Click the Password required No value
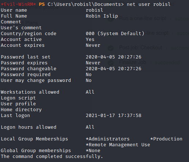Viewport: 189px width, 162px height. pyautogui.click(x=89, y=75)
